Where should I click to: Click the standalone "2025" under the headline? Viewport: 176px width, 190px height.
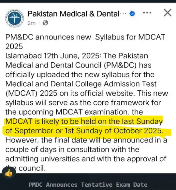pos(14,46)
